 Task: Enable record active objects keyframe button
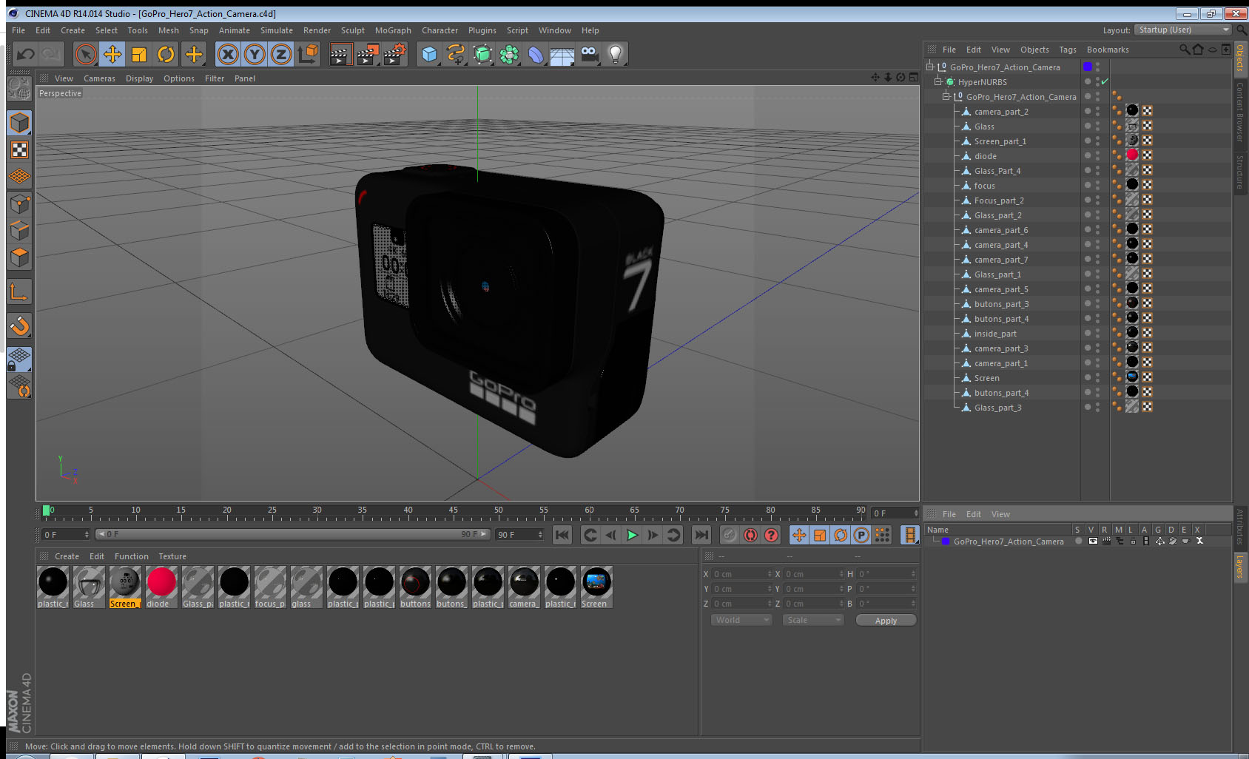click(730, 535)
